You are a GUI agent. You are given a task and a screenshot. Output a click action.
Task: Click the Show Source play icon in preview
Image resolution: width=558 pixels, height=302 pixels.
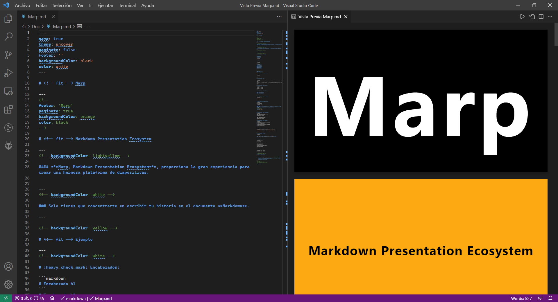pyautogui.click(x=523, y=17)
